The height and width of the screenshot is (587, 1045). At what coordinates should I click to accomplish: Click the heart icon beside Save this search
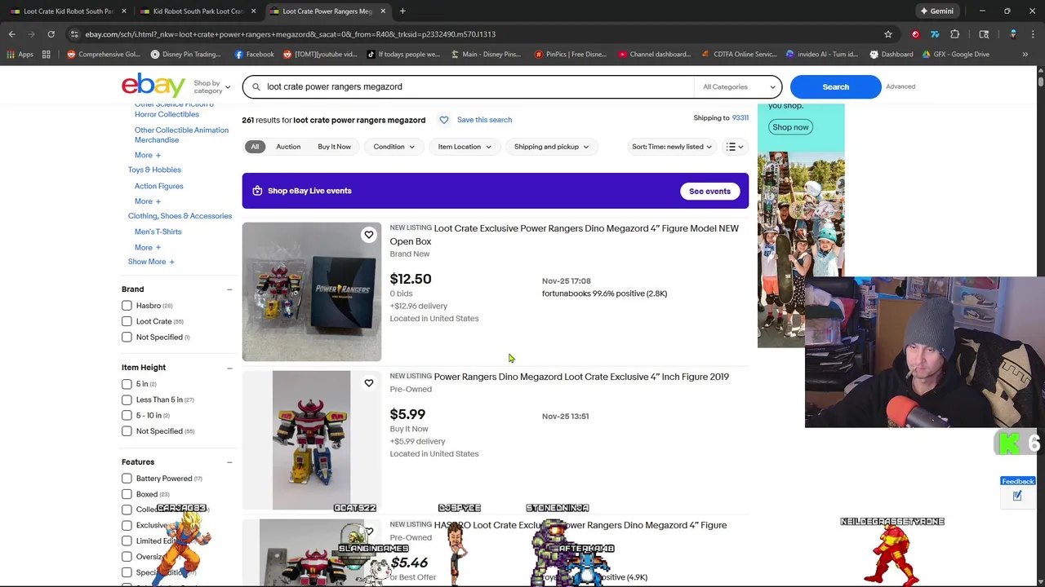(x=444, y=120)
